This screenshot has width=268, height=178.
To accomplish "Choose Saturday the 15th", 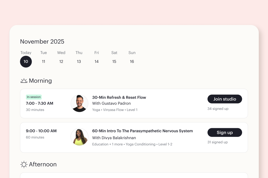I will (x=114, y=62).
